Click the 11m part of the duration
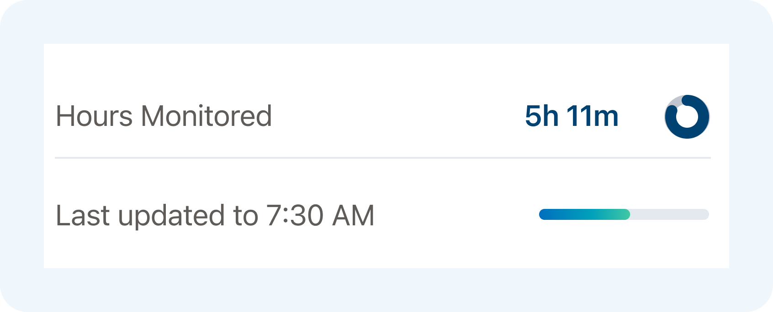 [x=592, y=116]
